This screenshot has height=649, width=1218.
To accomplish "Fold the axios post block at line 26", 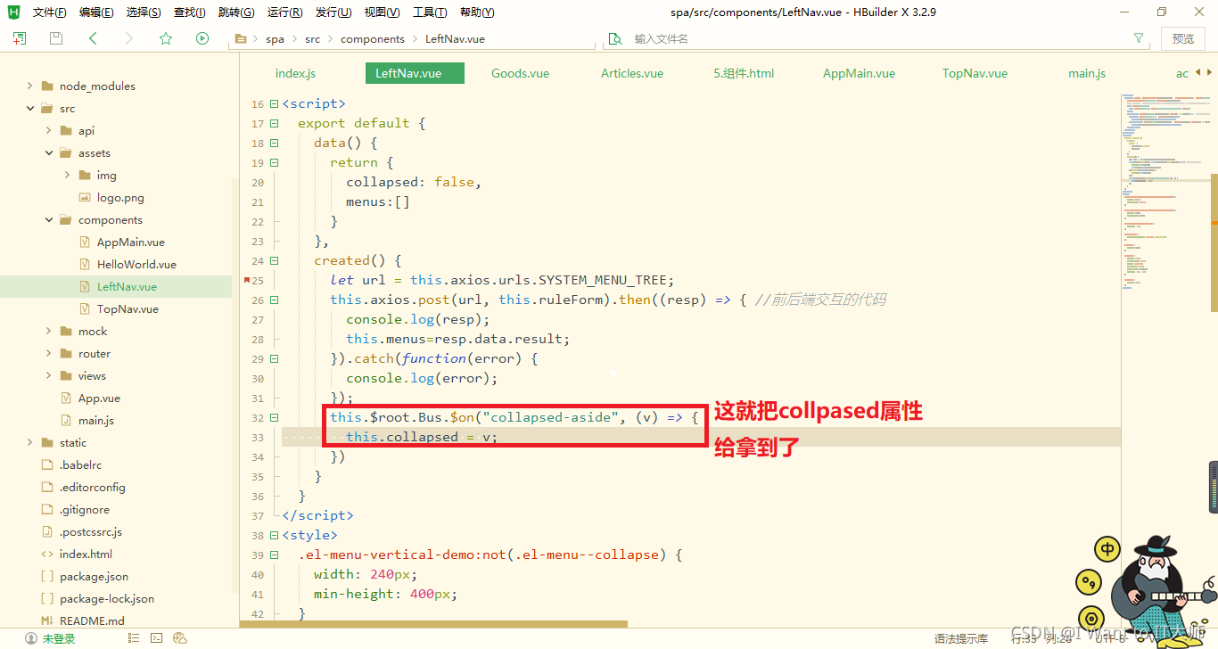I will (275, 300).
